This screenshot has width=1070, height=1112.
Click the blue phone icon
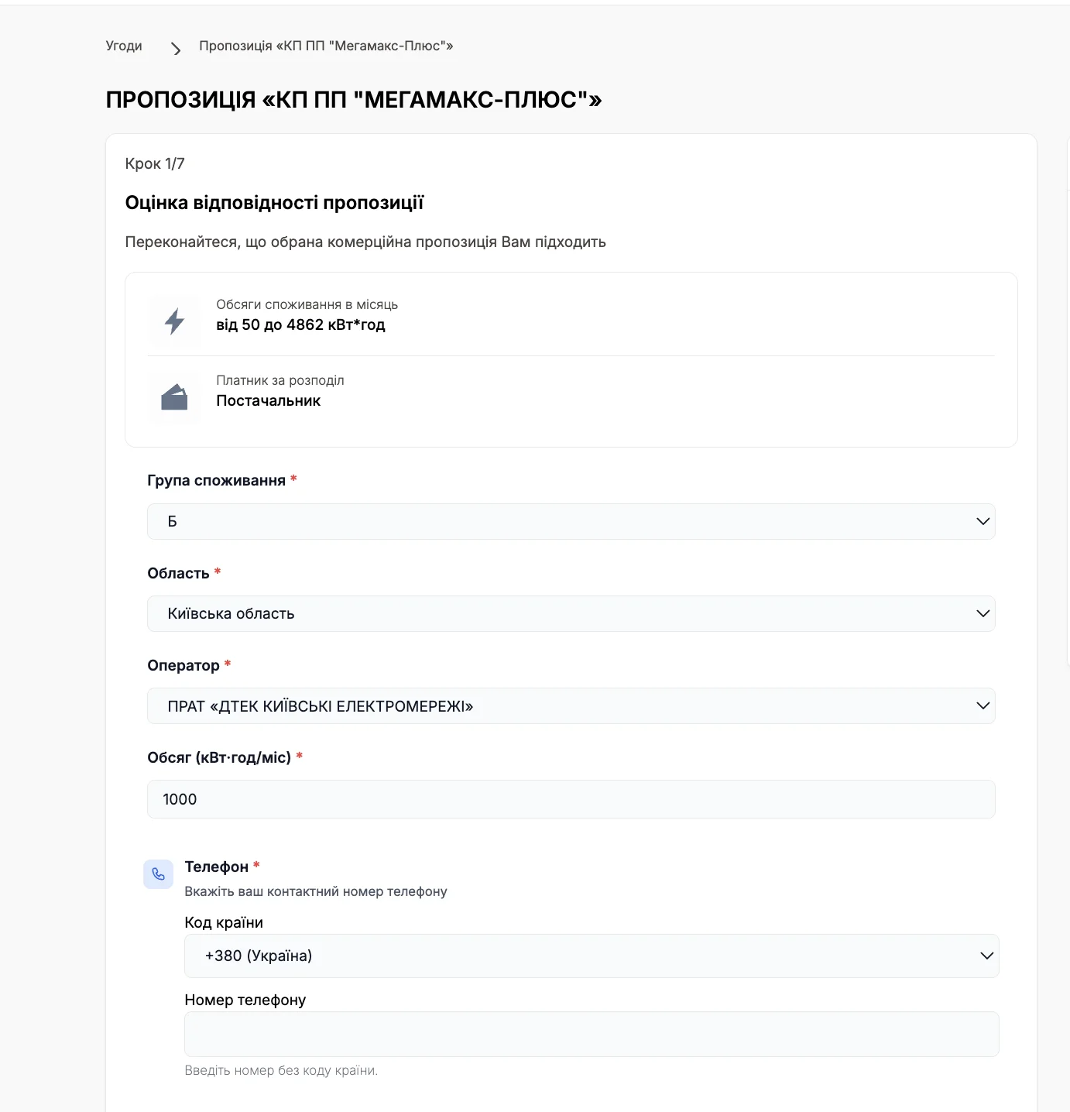pos(159,874)
